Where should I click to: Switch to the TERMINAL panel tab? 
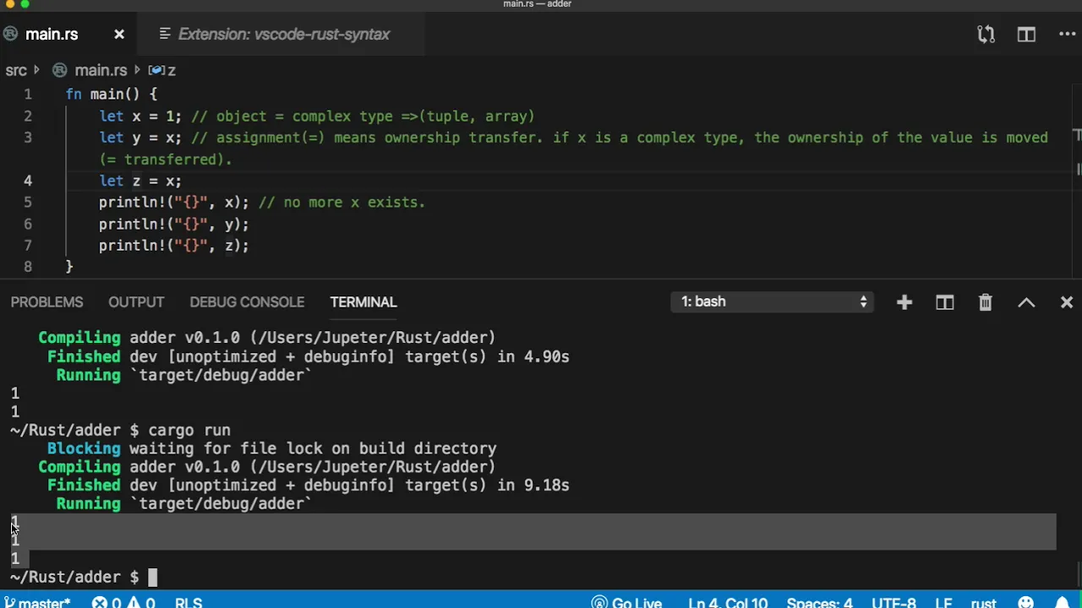click(x=363, y=302)
